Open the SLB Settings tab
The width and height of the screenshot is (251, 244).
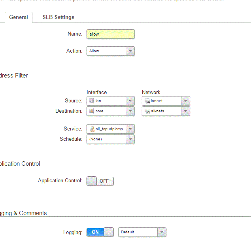coord(59,17)
